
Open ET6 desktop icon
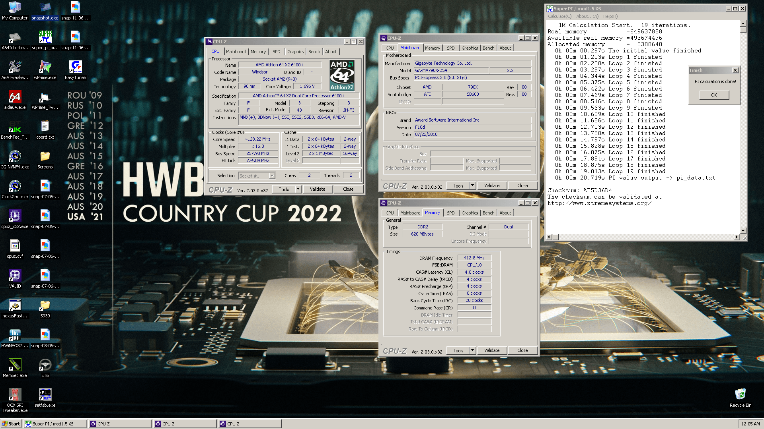(x=45, y=368)
